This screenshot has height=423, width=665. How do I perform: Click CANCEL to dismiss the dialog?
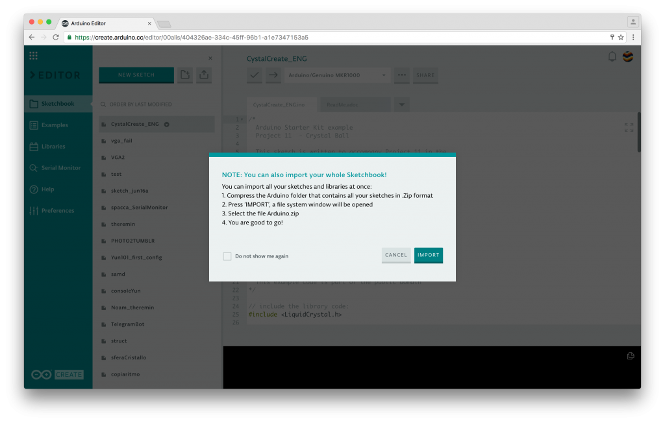395,255
